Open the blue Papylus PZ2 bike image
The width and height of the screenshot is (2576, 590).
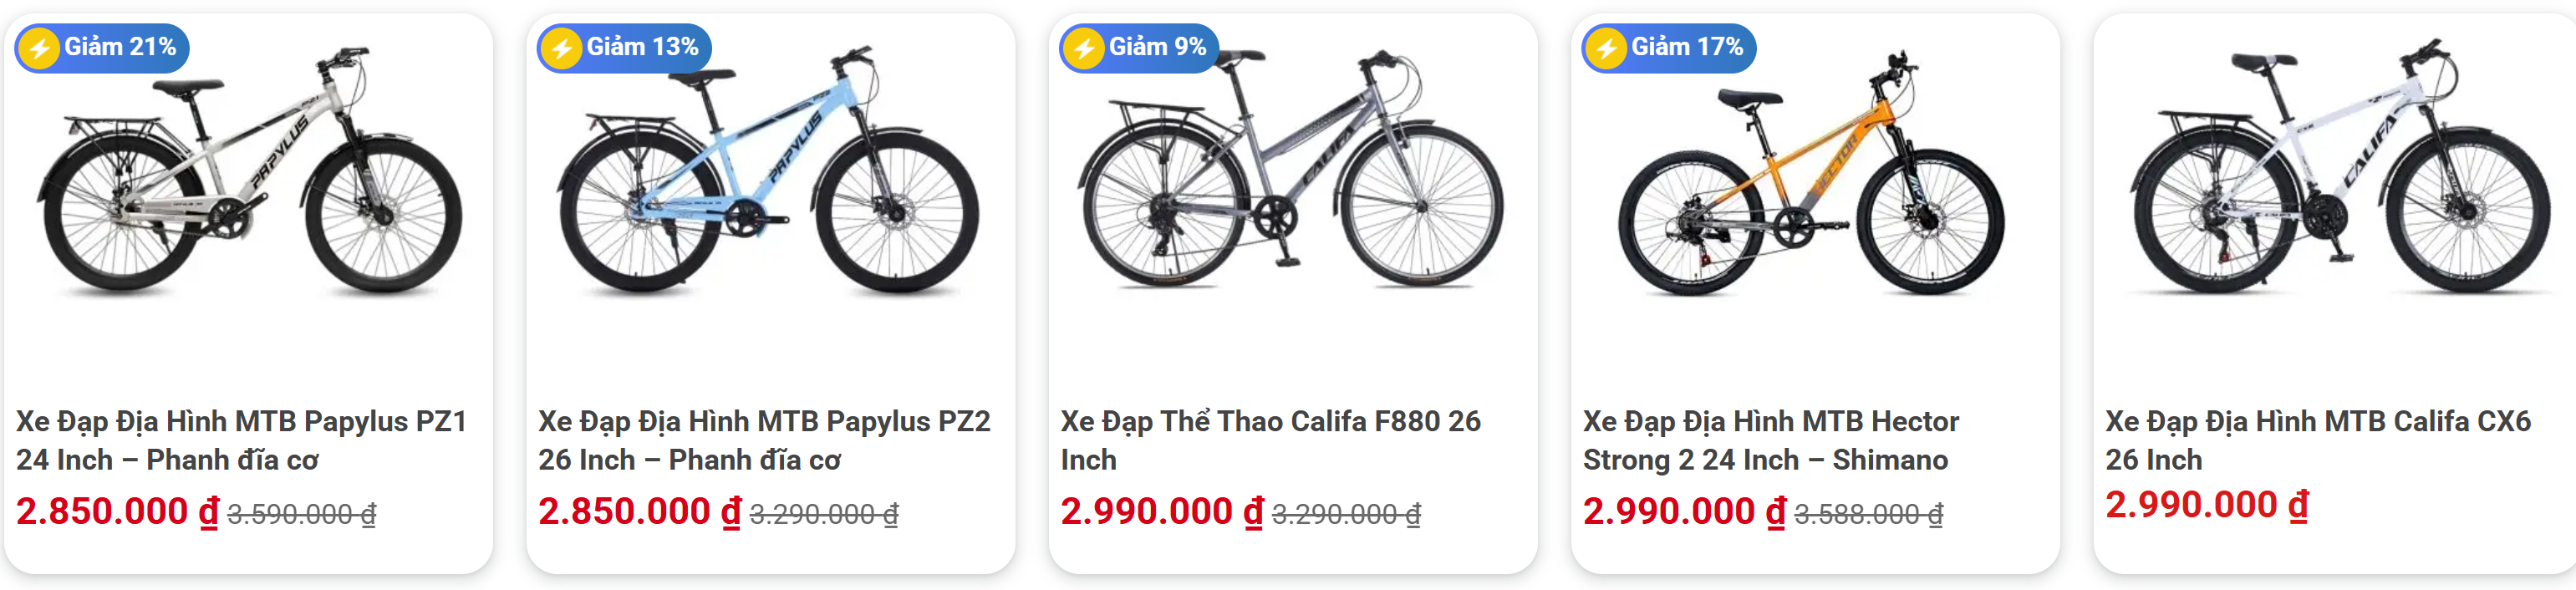tap(770, 175)
